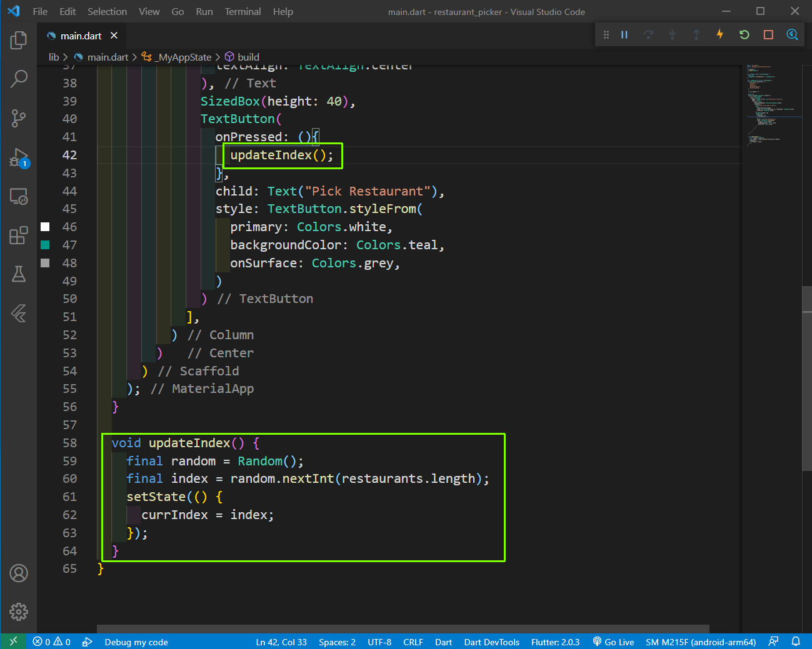This screenshot has height=649, width=812.
Task: Click the white color swatch on line 46
Action: (x=45, y=227)
